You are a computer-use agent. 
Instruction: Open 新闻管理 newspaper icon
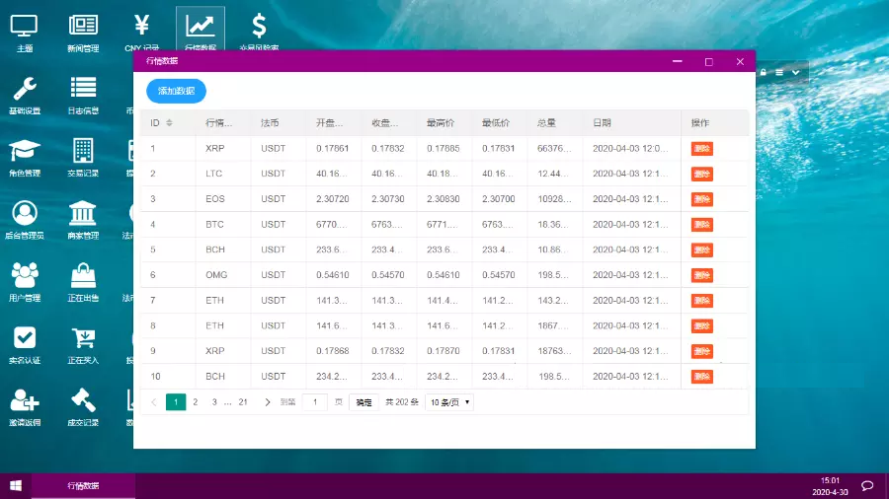coord(83,29)
